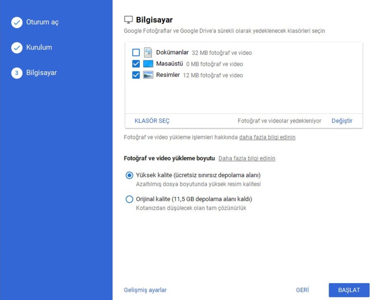Select the Oturum aç step in the sidebar

point(40,22)
